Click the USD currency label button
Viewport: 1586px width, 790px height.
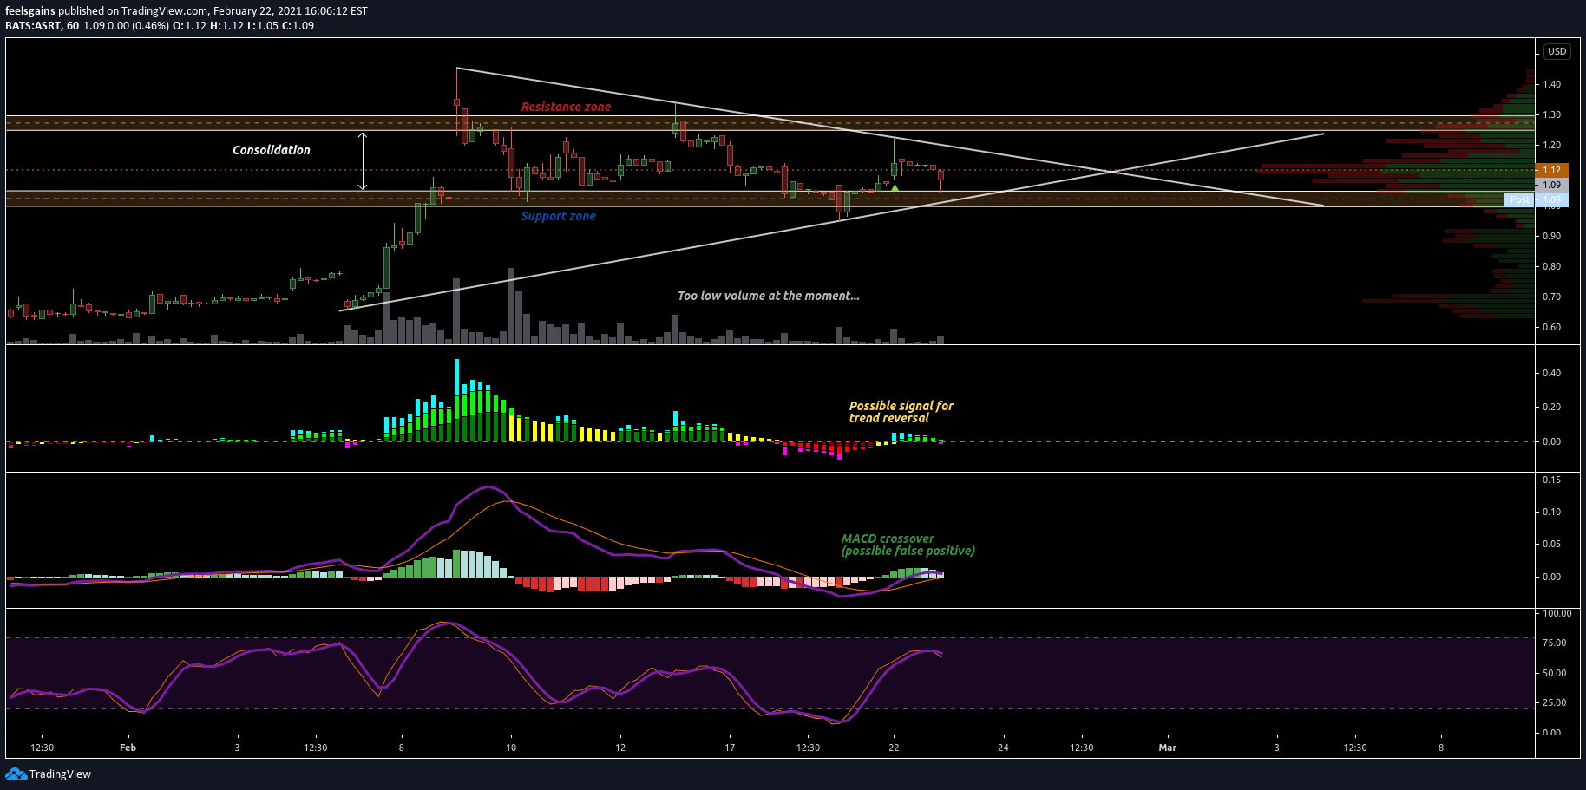(1557, 51)
